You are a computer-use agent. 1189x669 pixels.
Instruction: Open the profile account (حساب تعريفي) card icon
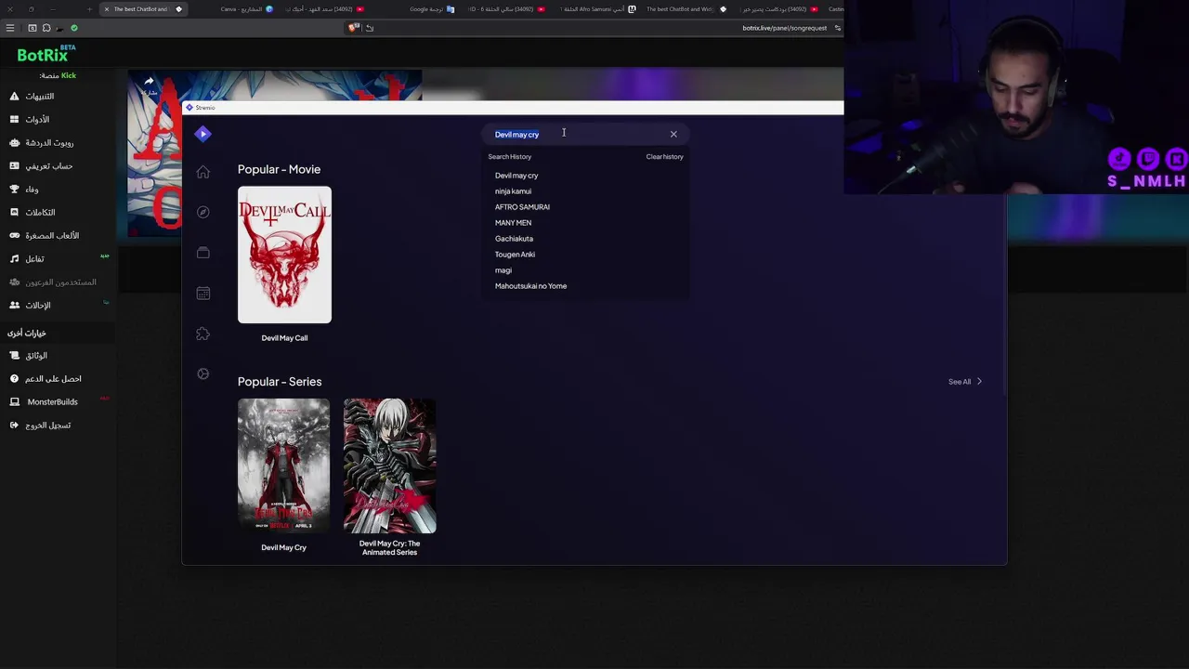click(14, 165)
